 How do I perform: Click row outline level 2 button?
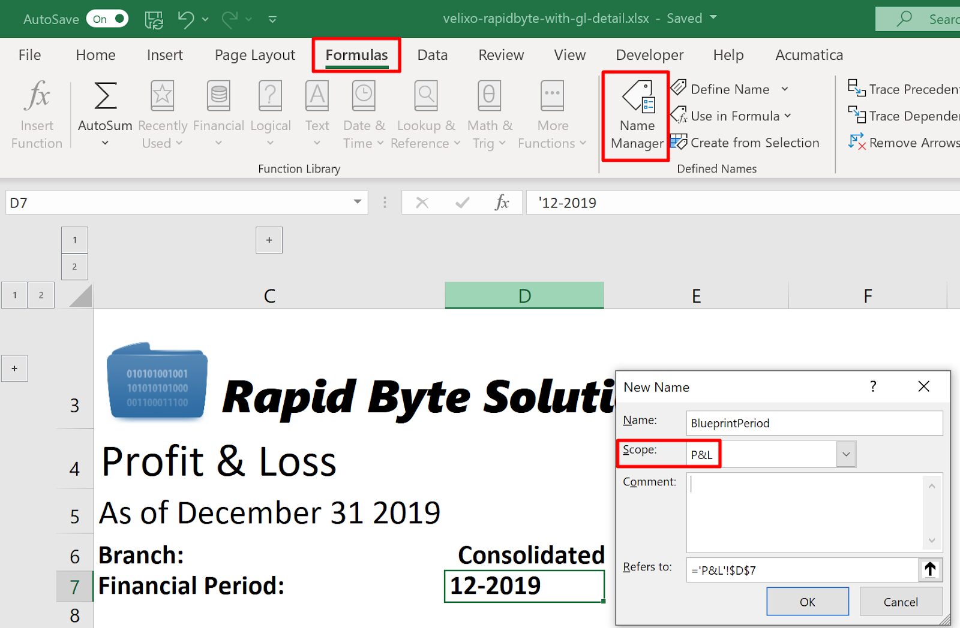tap(41, 295)
